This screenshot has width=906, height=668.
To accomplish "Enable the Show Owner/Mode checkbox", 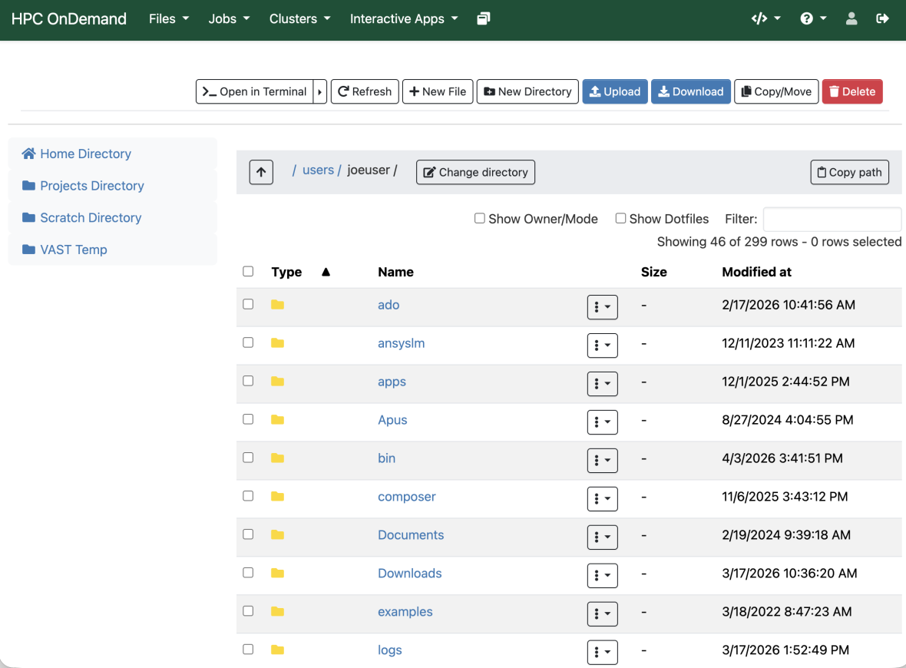I will 480,219.
